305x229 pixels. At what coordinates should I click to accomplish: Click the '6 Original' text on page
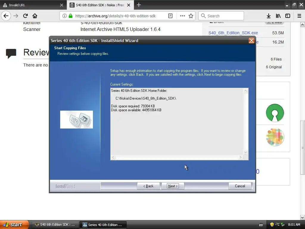(274, 67)
